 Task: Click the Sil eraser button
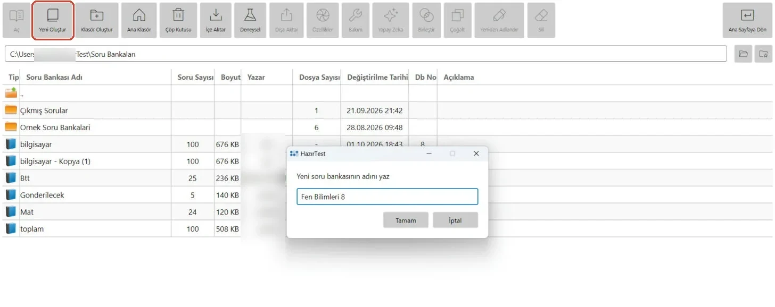tap(541, 20)
